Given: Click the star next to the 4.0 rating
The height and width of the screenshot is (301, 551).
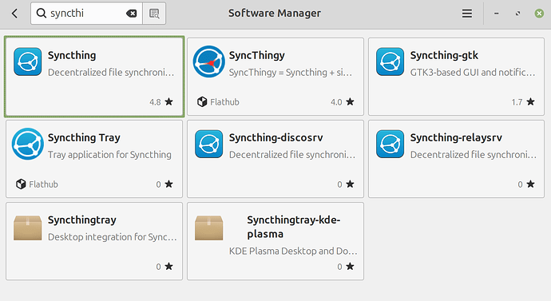Looking at the screenshot, I should (350, 102).
